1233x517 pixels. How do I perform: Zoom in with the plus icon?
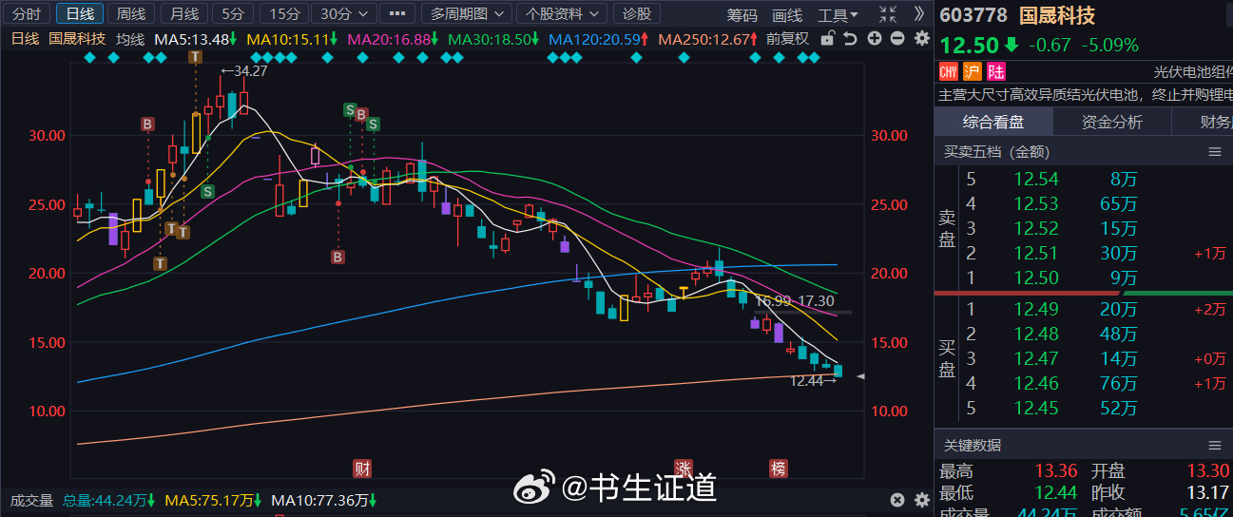coord(874,39)
